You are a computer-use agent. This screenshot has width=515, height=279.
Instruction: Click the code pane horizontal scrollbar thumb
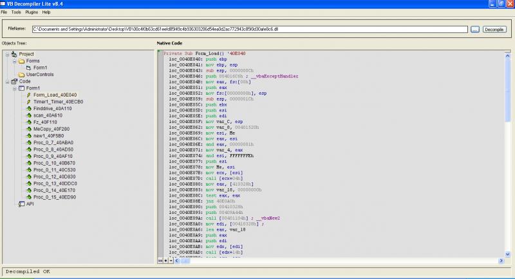pos(185,260)
